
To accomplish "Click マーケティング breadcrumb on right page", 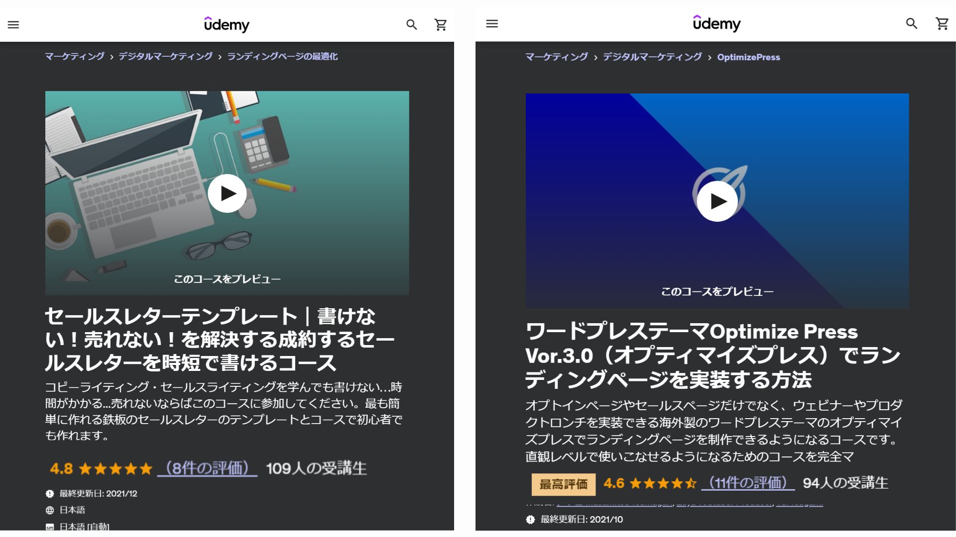I will tap(557, 57).
